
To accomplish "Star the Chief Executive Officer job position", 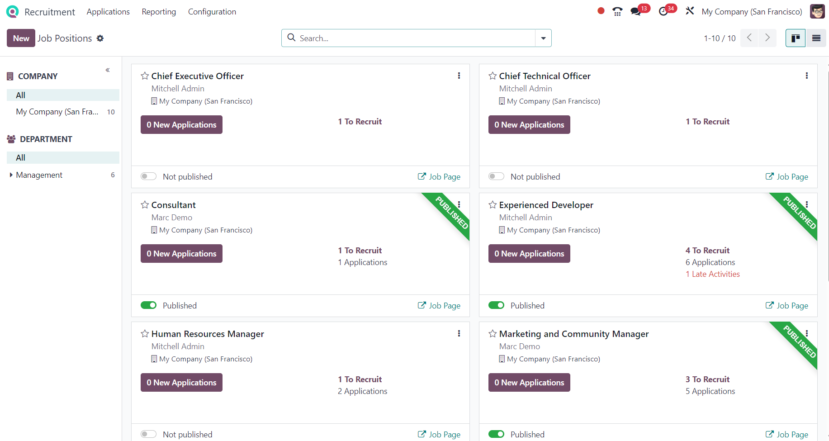I will (x=145, y=76).
